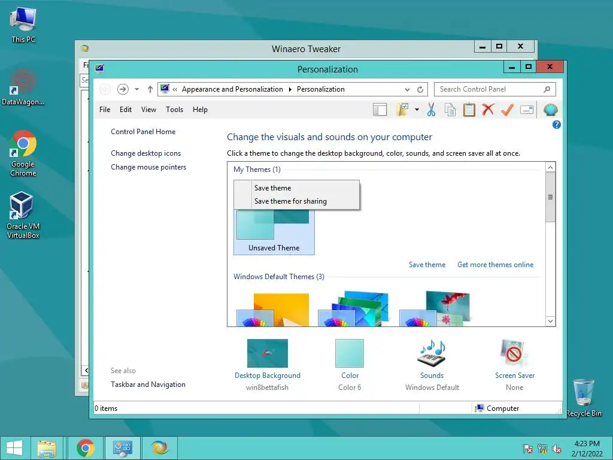The width and height of the screenshot is (613, 460).
Task: Open the folder options toolbar icon
Action: point(402,110)
